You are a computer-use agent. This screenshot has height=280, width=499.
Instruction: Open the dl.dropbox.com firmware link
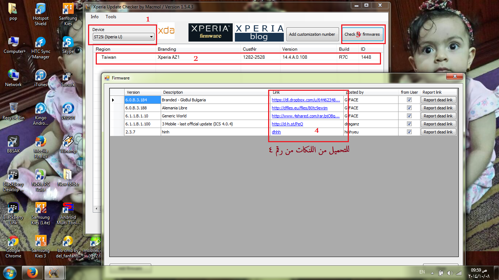pyautogui.click(x=306, y=100)
